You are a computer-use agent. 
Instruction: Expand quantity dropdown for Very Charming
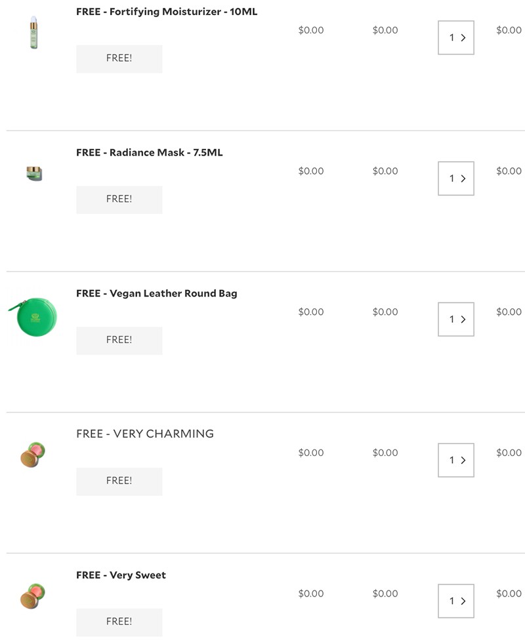[x=456, y=460]
